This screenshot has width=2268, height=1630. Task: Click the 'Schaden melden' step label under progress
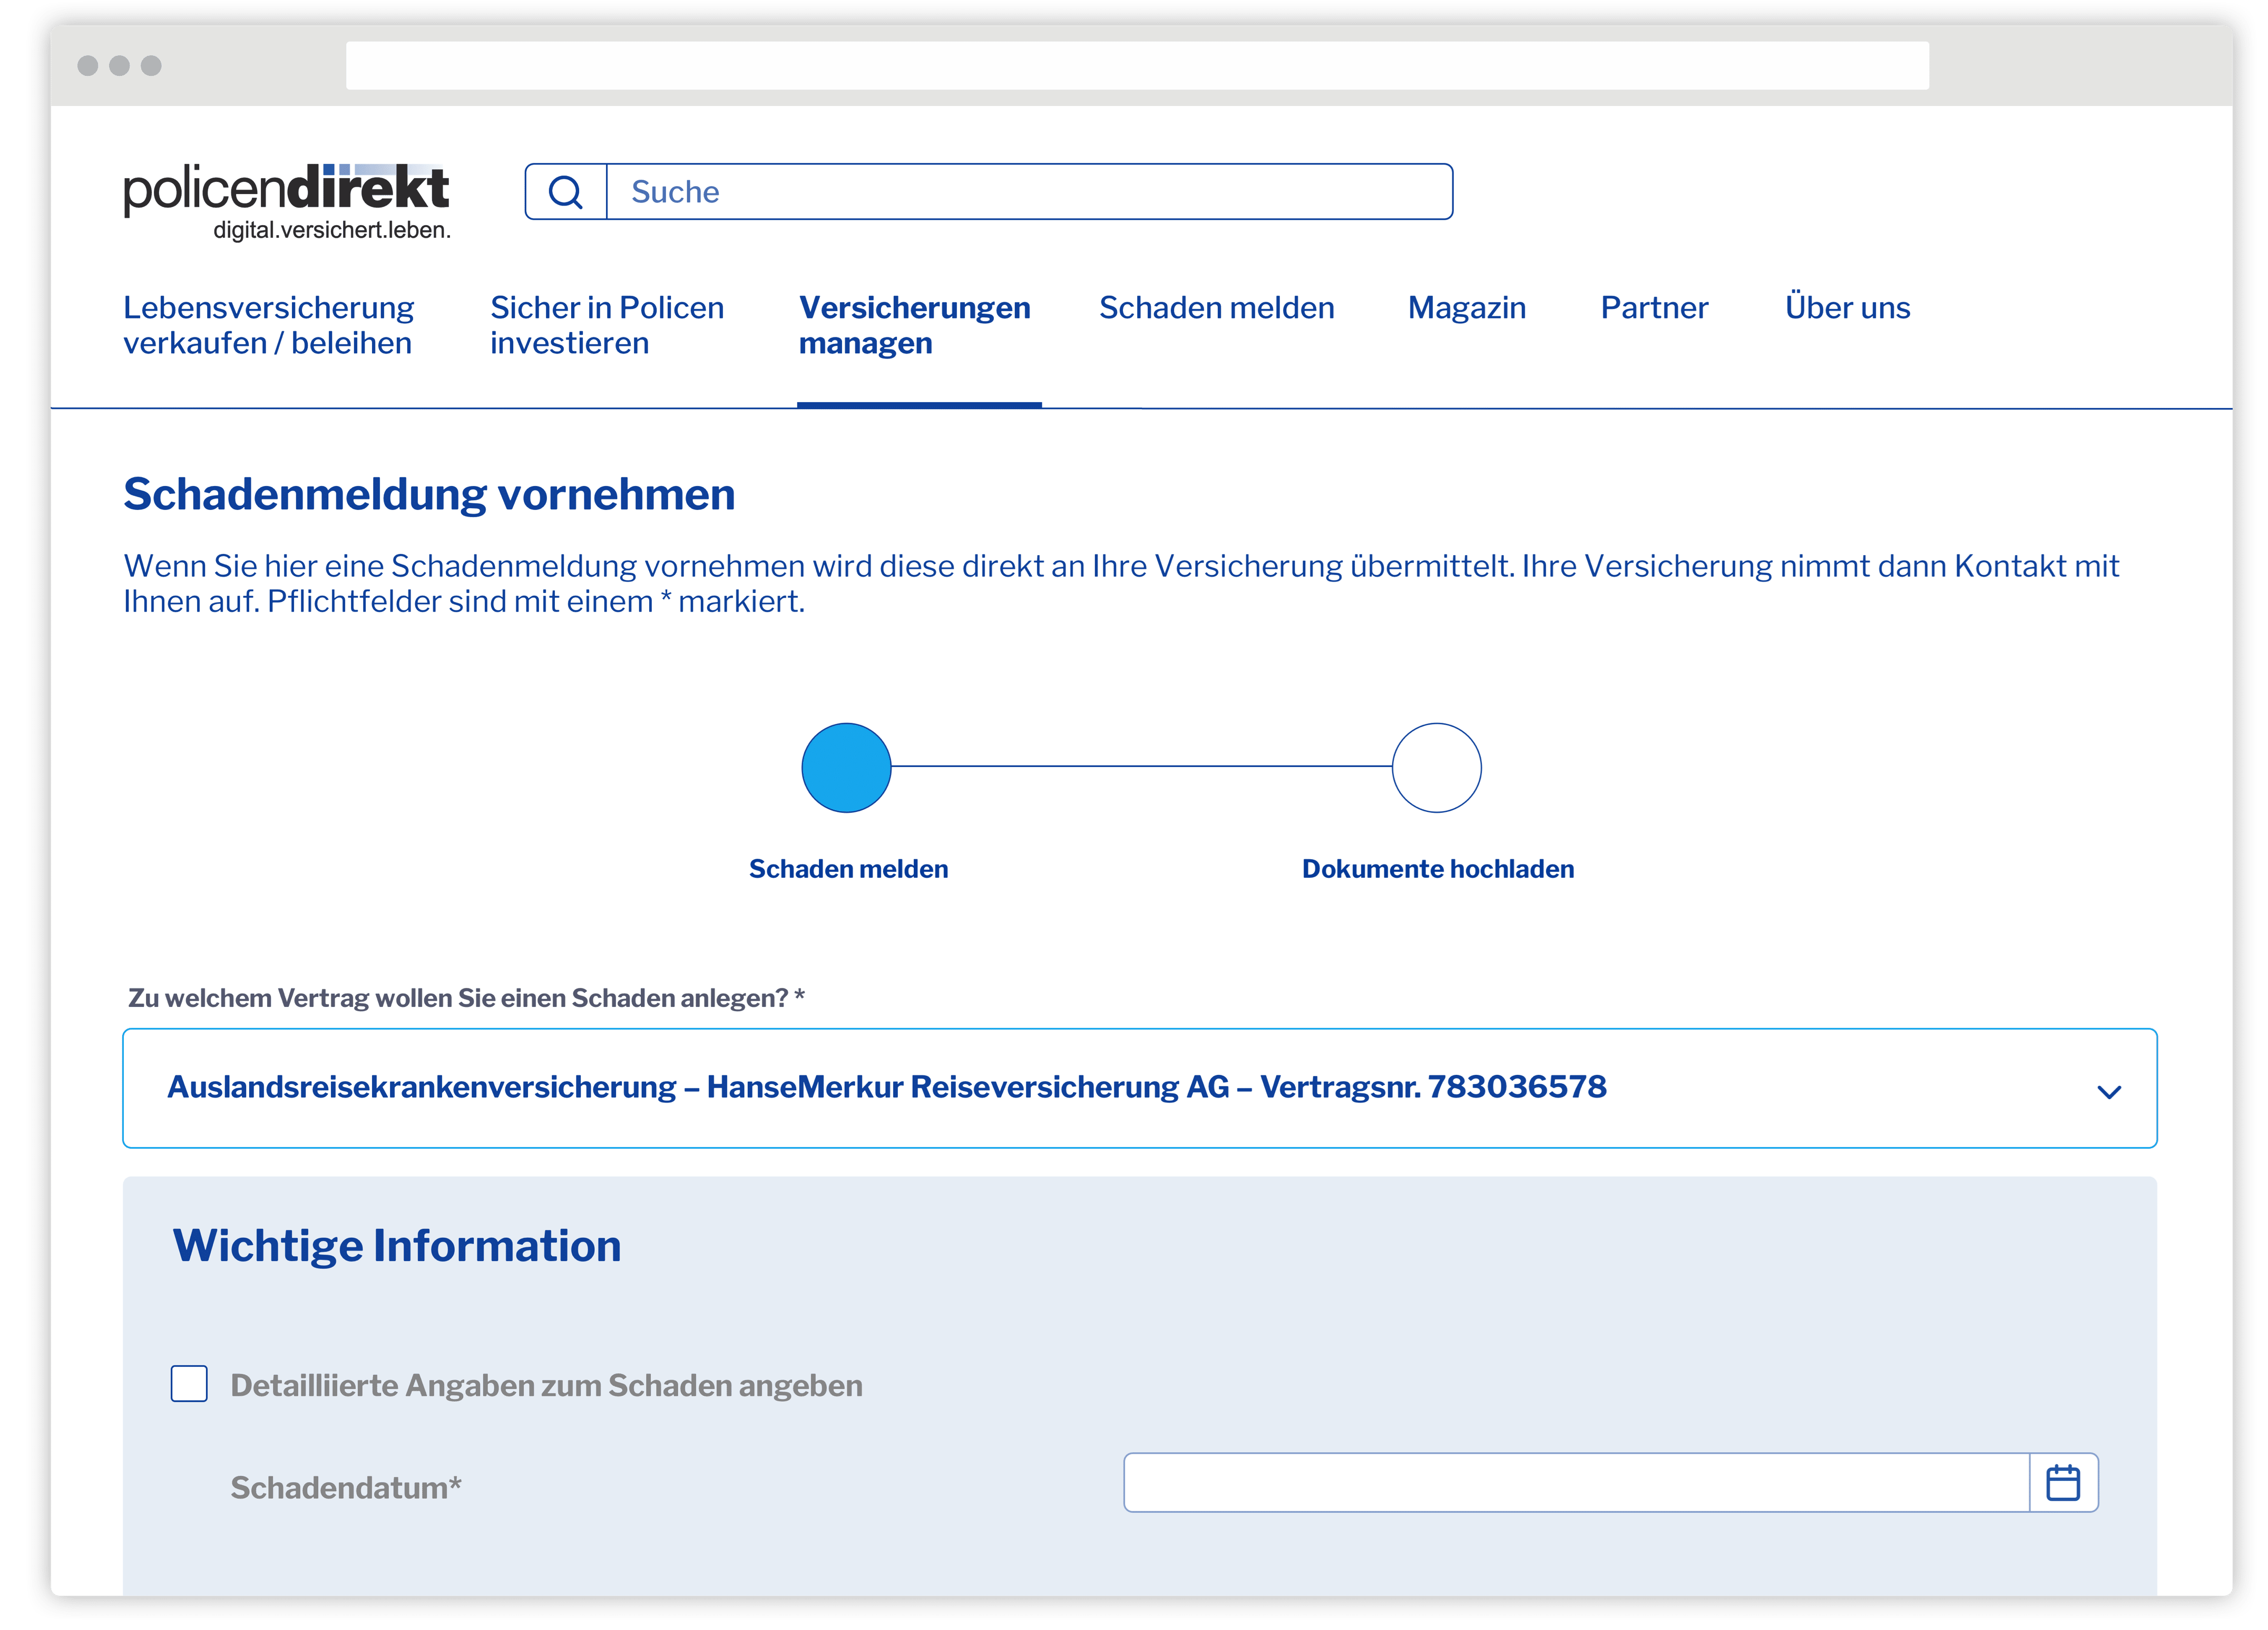coord(848,869)
